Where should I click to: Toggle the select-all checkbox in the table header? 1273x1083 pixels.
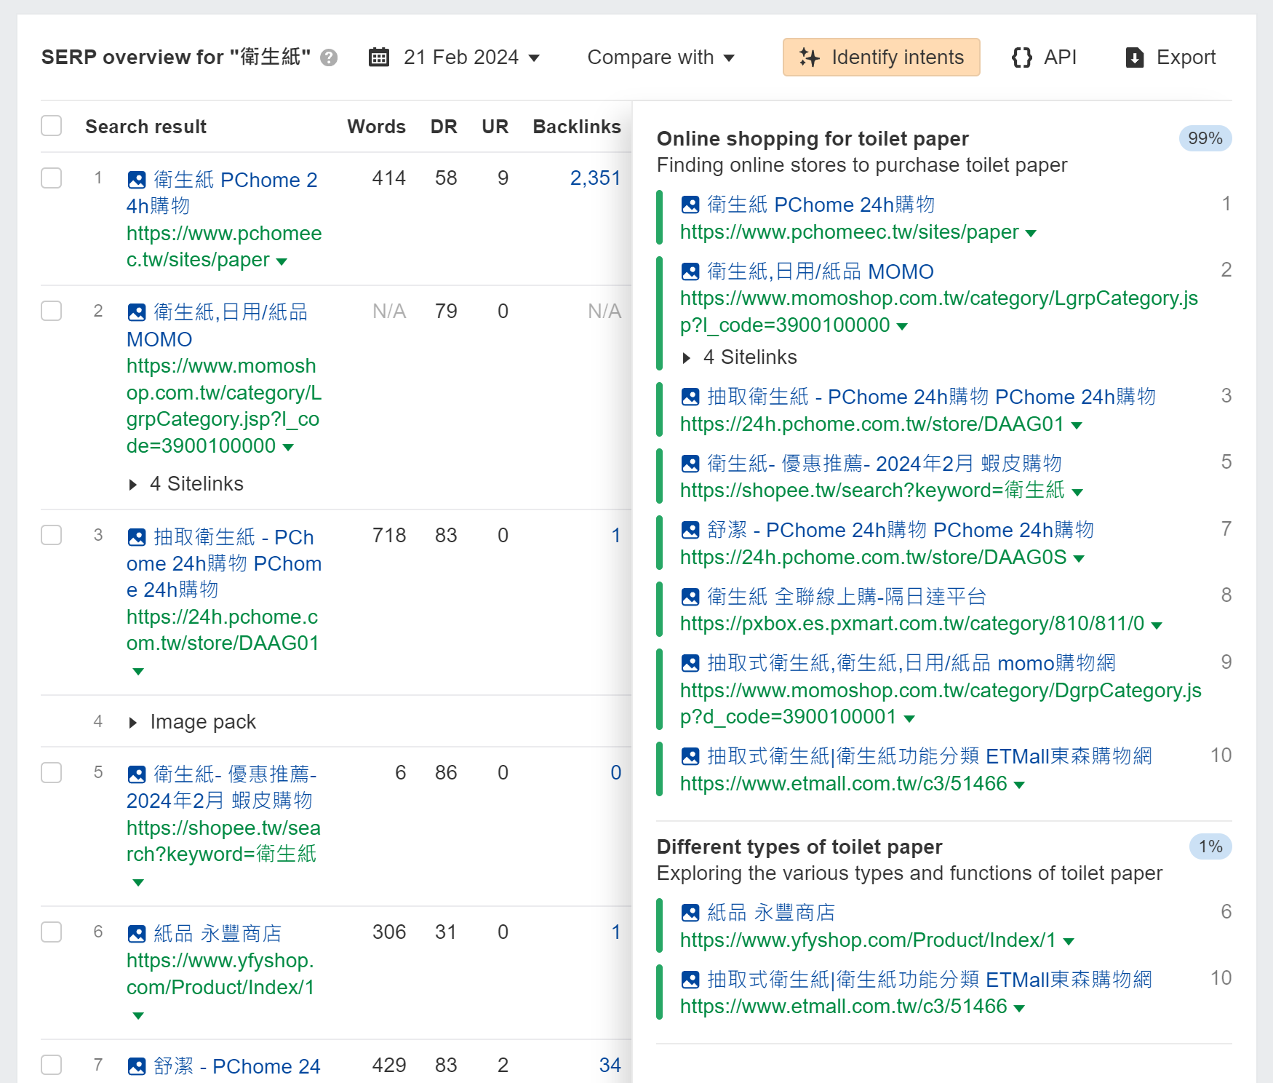click(52, 126)
